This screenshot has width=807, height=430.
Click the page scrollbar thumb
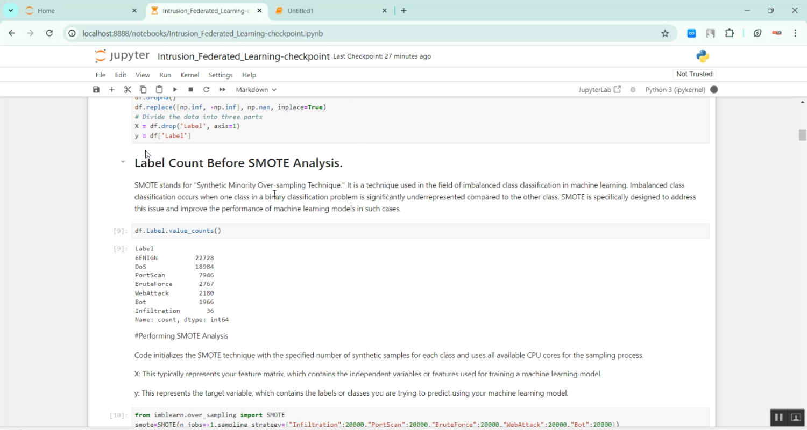coord(802,135)
